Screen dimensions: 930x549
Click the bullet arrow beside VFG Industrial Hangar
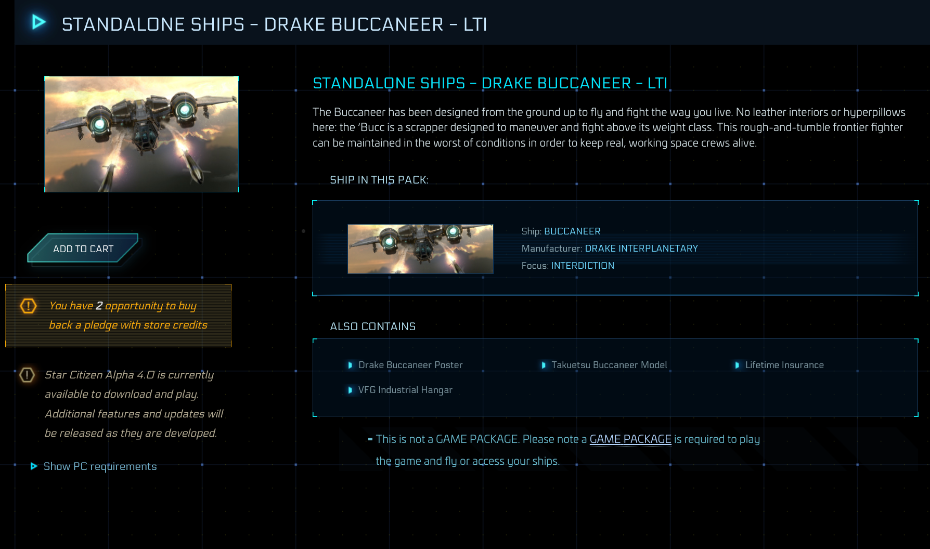tap(351, 390)
